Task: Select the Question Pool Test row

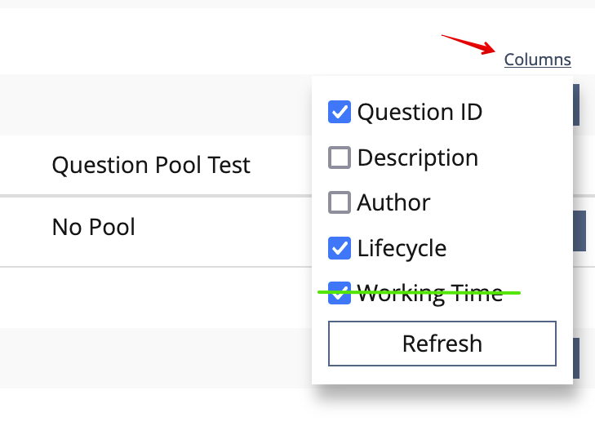Action: pyautogui.click(x=151, y=165)
